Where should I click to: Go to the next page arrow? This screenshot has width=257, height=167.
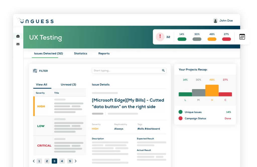pyautogui.click(x=76, y=161)
